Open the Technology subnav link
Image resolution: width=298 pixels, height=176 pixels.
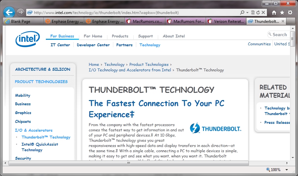click(150, 45)
